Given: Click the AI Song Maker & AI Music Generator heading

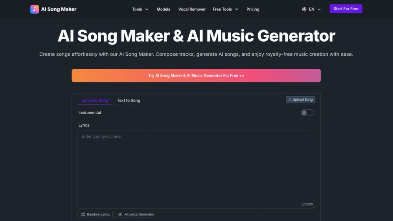Looking at the screenshot, I should [x=196, y=36].
